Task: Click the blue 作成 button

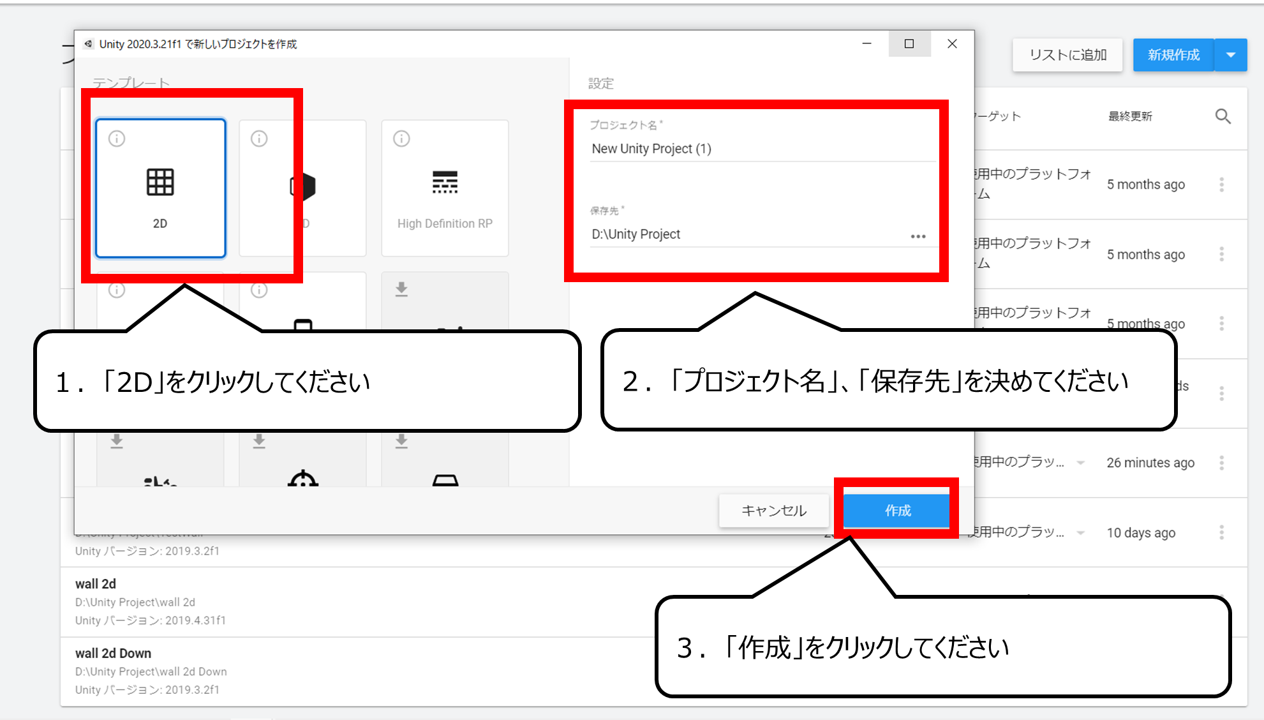Action: (x=897, y=511)
